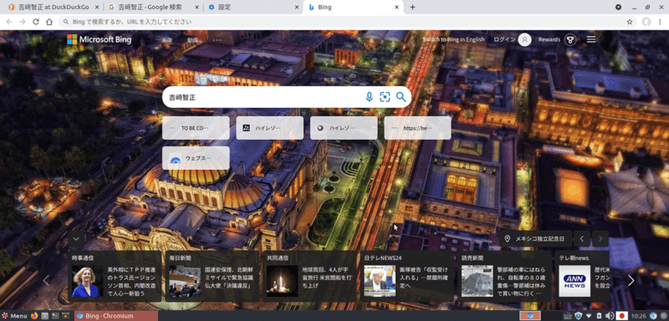Screen dimensions: 669x321
Task: Click the login user avatar icon
Action: tap(524, 39)
